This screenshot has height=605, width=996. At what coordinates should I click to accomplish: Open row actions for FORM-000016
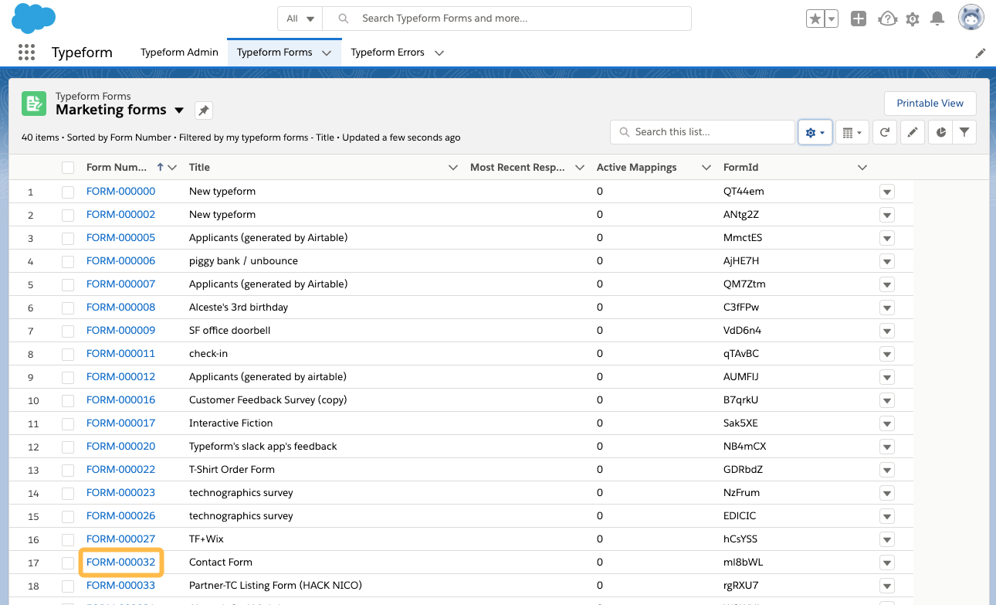[x=887, y=400]
